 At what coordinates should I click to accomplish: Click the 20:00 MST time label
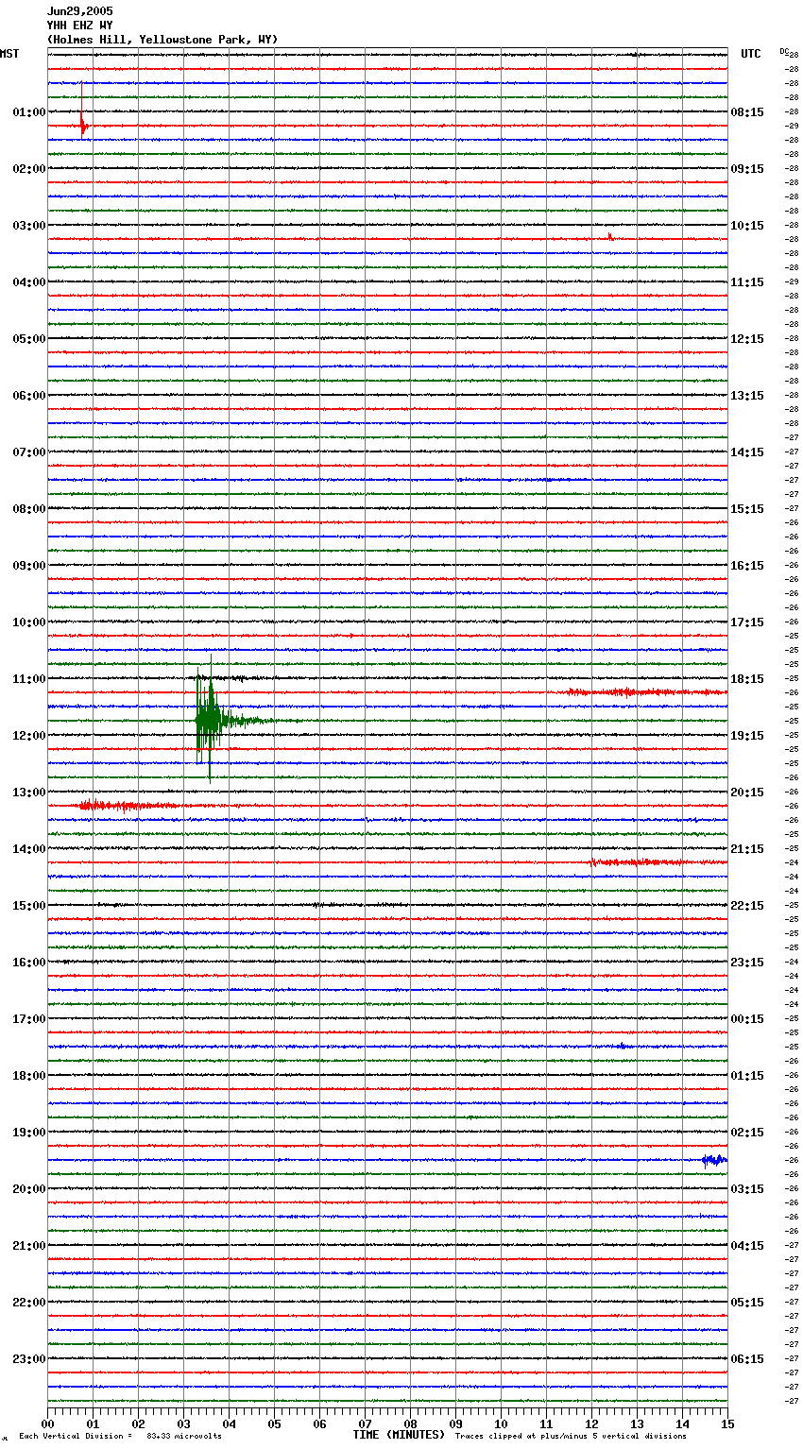click(29, 1189)
